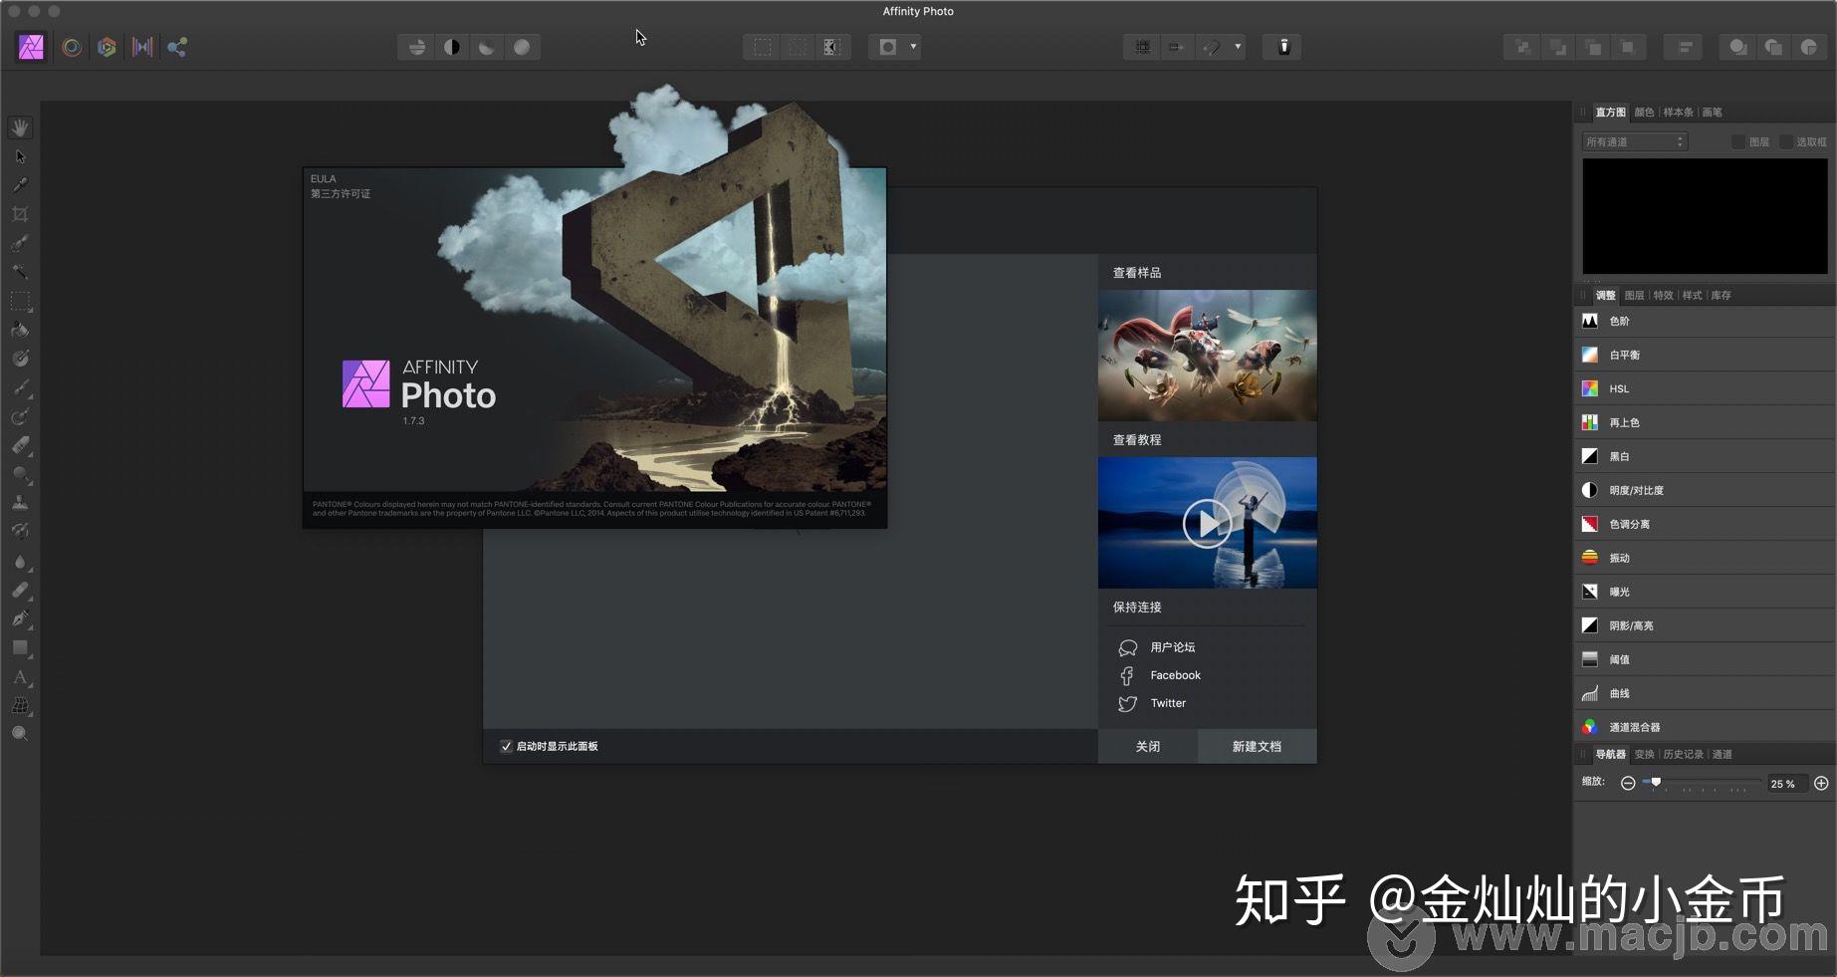Add an 'HSL' adjustment
This screenshot has width=1837, height=977.
pos(1705,388)
